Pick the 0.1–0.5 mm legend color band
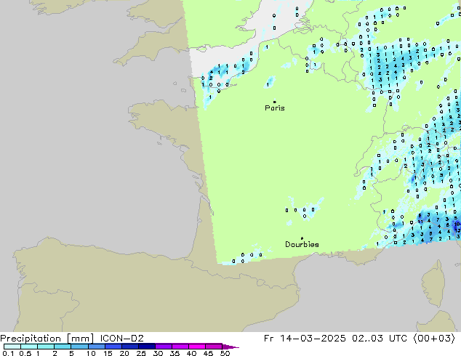Image resolution: width=461 pixels, height=356 pixels. (x=12, y=347)
